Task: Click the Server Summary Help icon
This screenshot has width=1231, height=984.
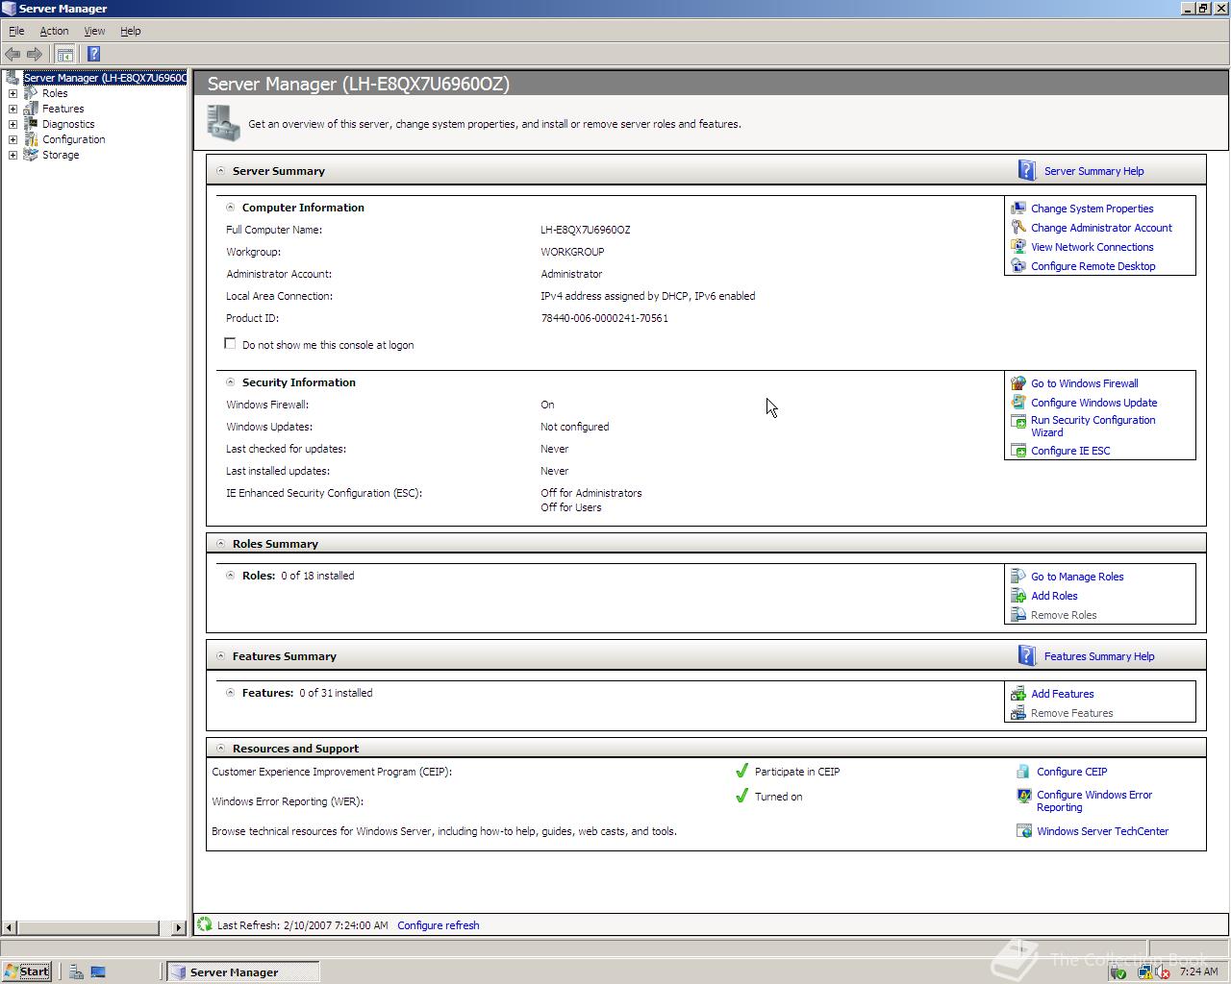Action: pos(1027,170)
